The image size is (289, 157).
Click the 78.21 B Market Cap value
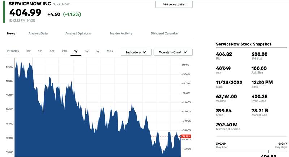coord(260,111)
